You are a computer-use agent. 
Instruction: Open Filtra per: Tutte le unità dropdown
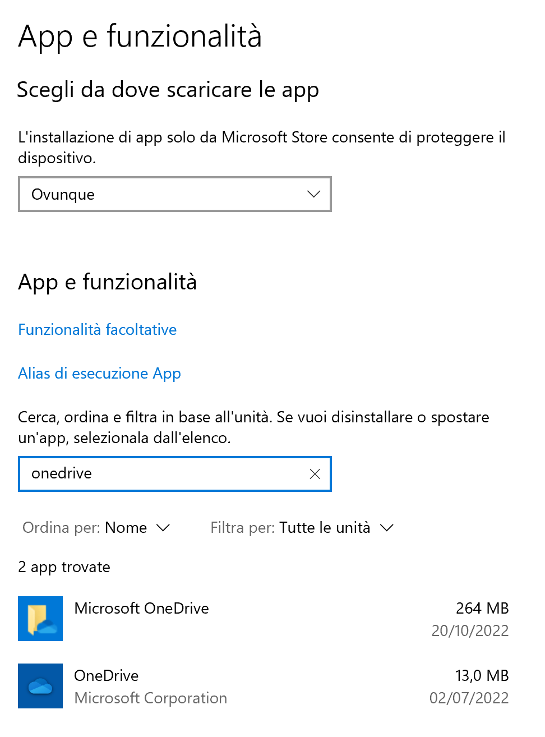(x=302, y=528)
